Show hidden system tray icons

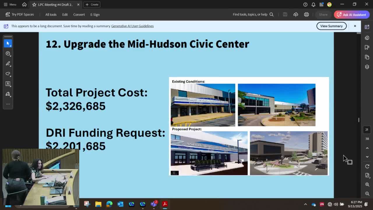pos(305,204)
